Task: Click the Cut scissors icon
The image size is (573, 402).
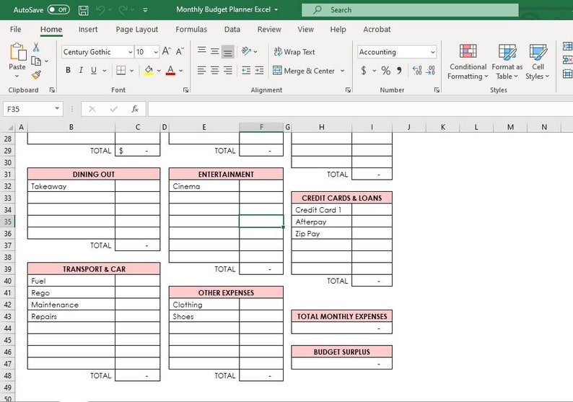Action: click(x=36, y=47)
